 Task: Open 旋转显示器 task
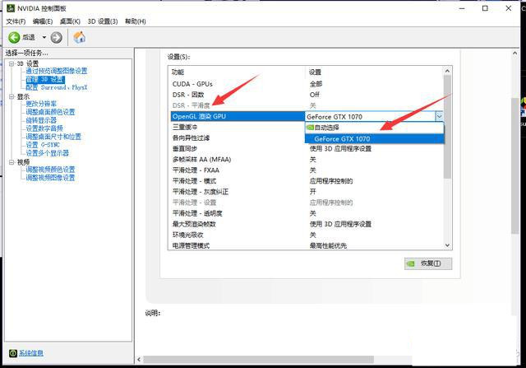pyautogui.click(x=41, y=120)
